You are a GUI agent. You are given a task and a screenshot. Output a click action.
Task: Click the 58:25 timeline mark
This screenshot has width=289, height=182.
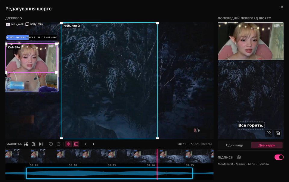190,165
